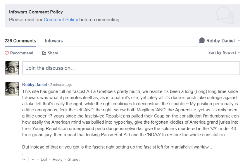This screenshot has width=245, height=166.
Task: Open the Comment Policy link
Action: (x=61, y=20)
